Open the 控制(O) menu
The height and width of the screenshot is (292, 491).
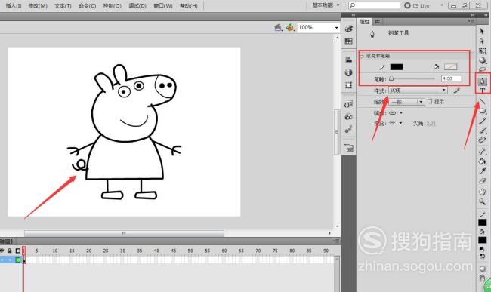(112, 5)
